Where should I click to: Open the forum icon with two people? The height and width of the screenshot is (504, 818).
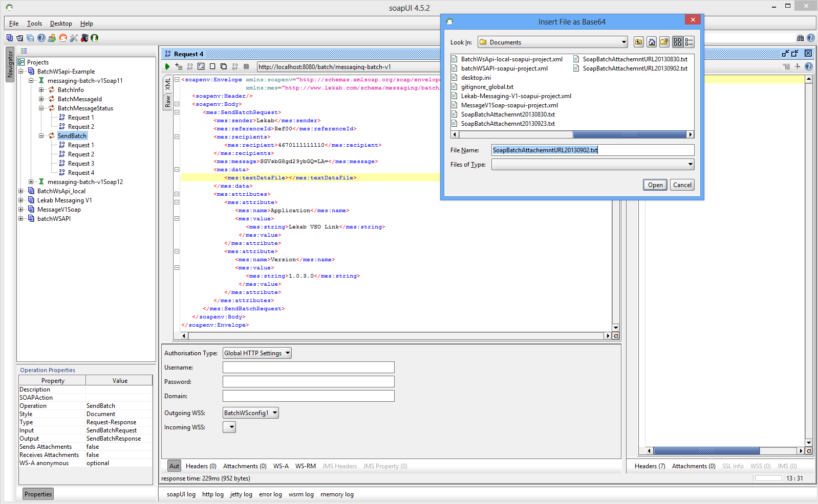tap(52, 38)
